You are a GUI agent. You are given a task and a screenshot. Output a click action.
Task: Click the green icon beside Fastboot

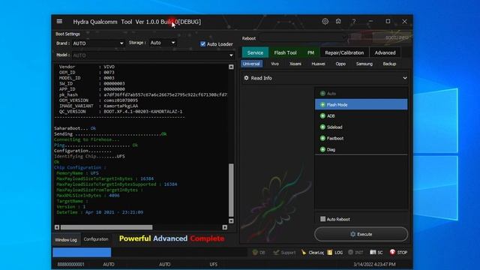pyautogui.click(x=322, y=138)
